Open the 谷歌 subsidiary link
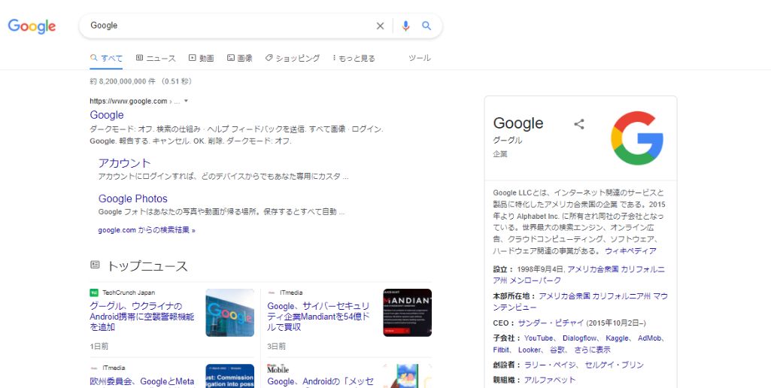Viewport: 771px width, 388px height. tap(557, 350)
